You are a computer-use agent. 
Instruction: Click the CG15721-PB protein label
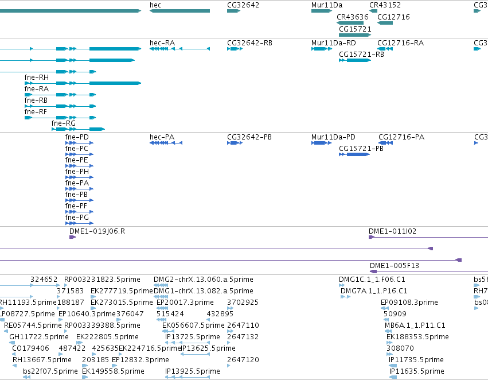tap(361, 149)
